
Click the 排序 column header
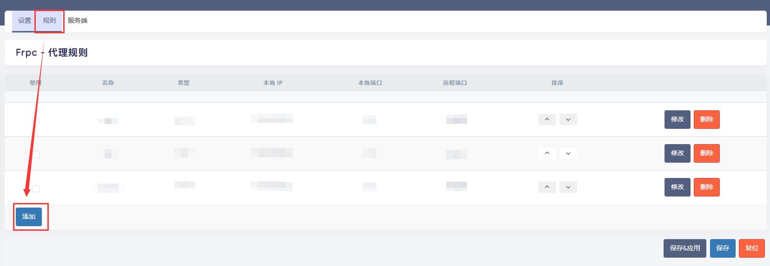[557, 83]
